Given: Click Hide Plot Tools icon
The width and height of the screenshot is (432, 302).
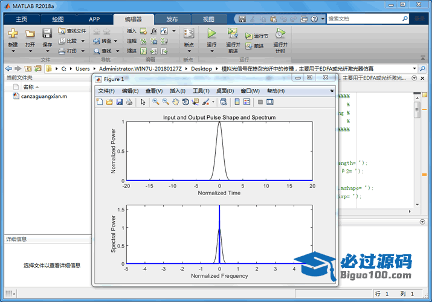Looking at the screenshot, I should coord(260,102).
